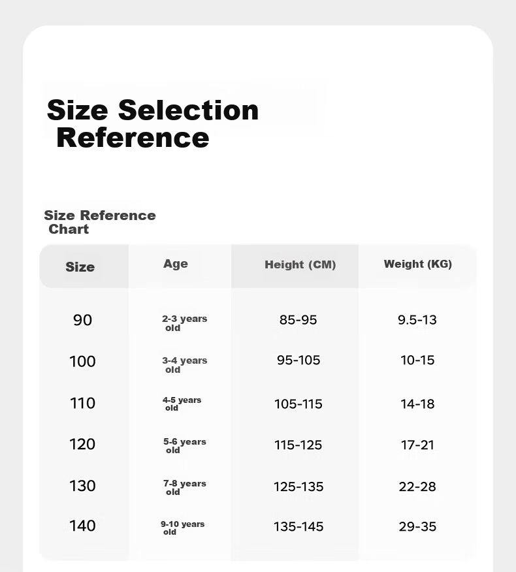Image resolution: width=516 pixels, height=572 pixels.
Task: Select the Height (CM) column header
Action: point(300,264)
